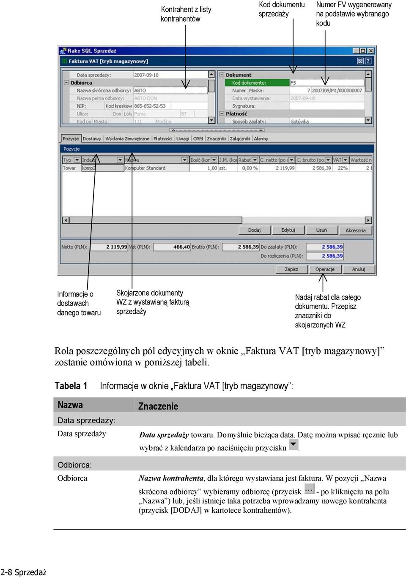Click the Akcesoria button
Image resolution: width=406 pixels, height=578 pixels.
coord(355,230)
